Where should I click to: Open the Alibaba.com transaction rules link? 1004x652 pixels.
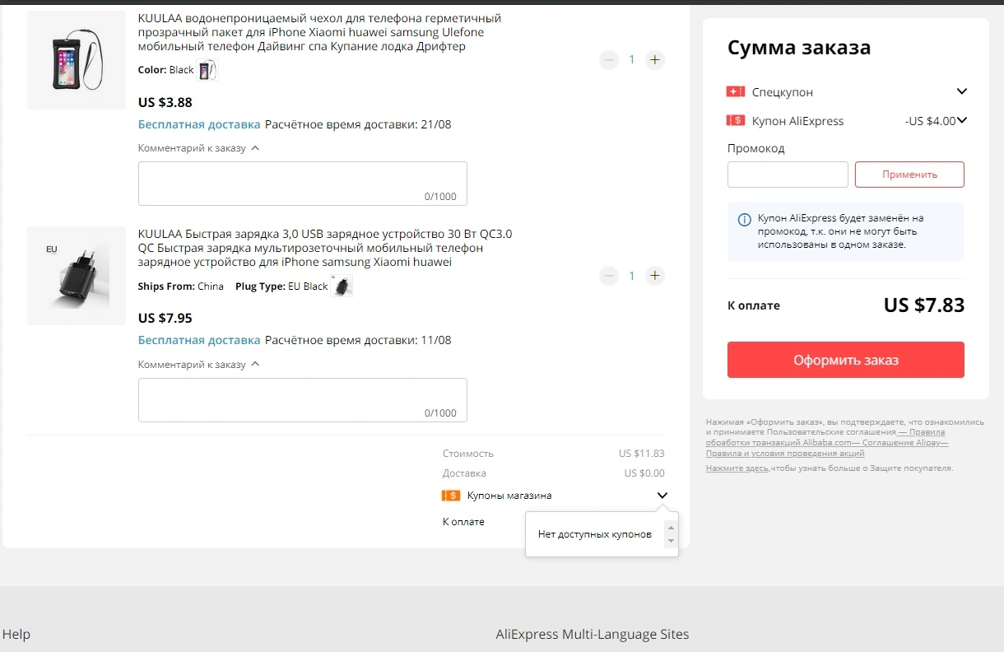tap(825, 437)
